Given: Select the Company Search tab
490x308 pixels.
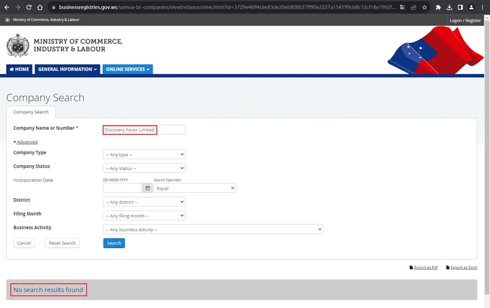Looking at the screenshot, I should 31,112.
